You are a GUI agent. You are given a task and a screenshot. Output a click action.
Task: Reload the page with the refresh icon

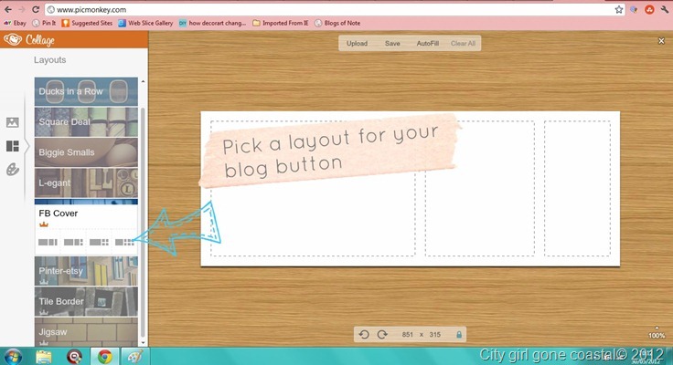(x=36, y=9)
